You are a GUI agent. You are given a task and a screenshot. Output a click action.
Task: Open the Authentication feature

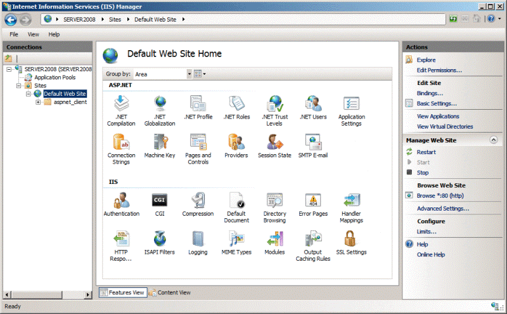click(121, 204)
